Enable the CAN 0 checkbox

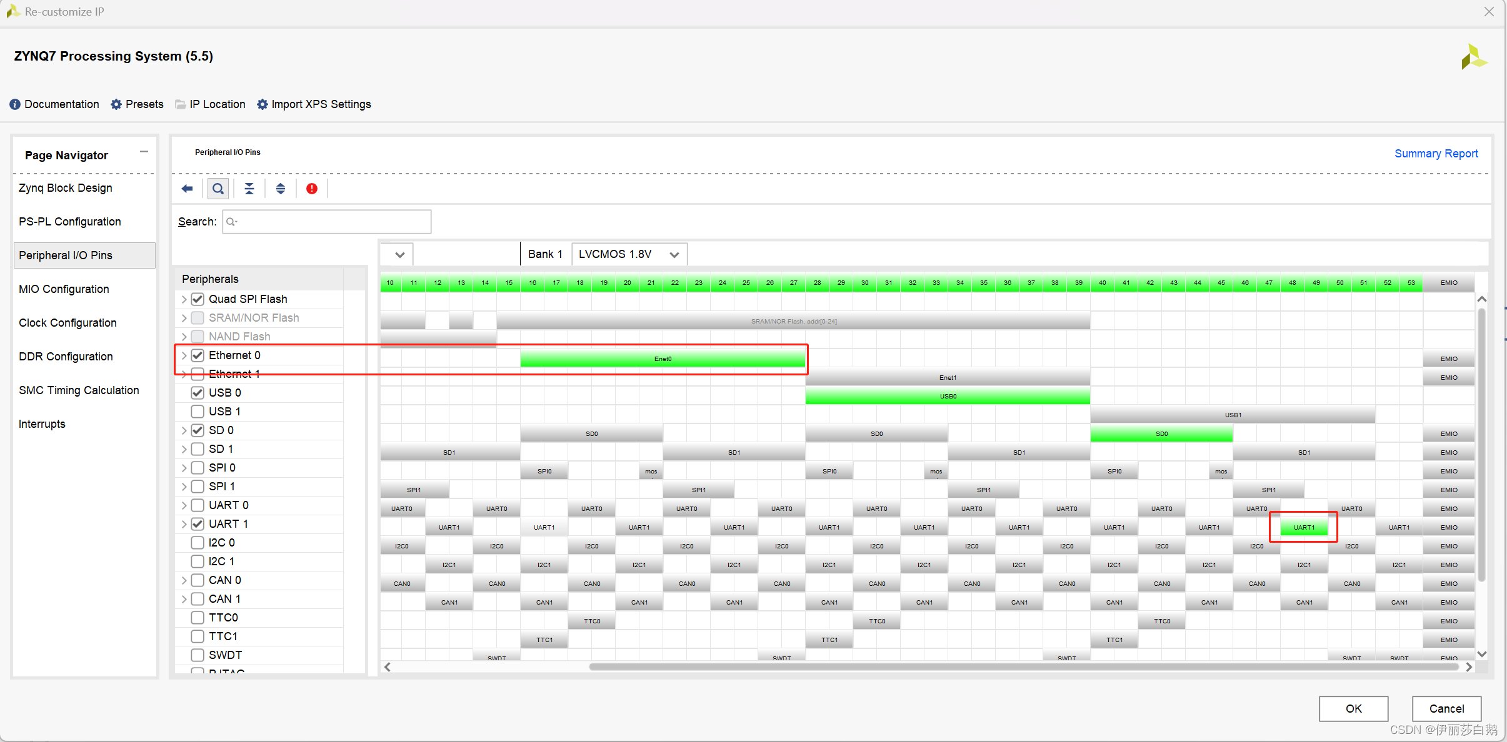click(x=198, y=580)
